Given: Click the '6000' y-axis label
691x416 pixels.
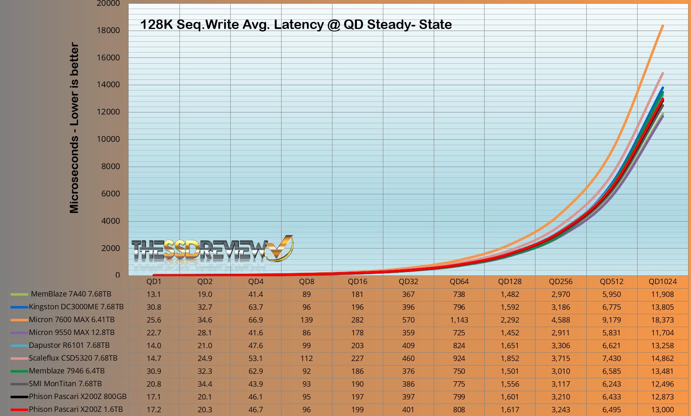Looking at the screenshot, I should [110, 194].
